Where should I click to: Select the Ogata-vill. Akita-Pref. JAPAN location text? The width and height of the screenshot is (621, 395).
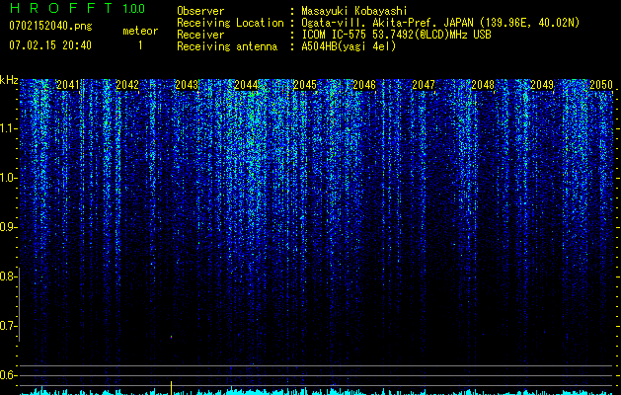coord(440,23)
